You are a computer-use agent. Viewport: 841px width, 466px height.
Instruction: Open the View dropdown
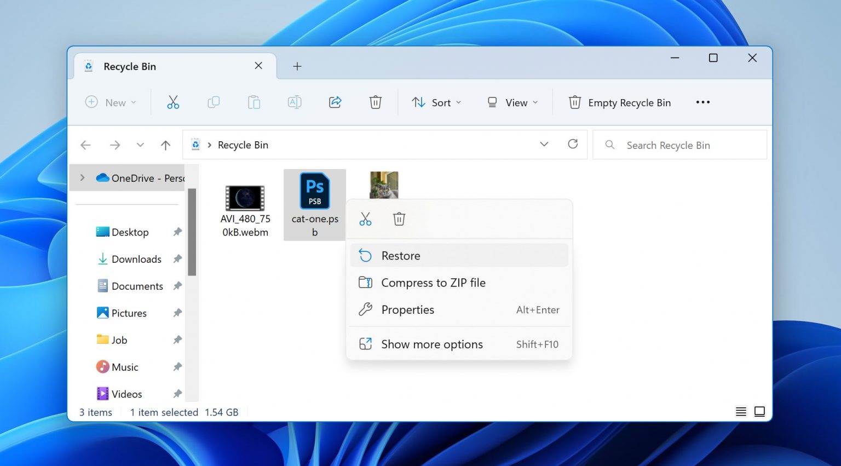pyautogui.click(x=512, y=102)
